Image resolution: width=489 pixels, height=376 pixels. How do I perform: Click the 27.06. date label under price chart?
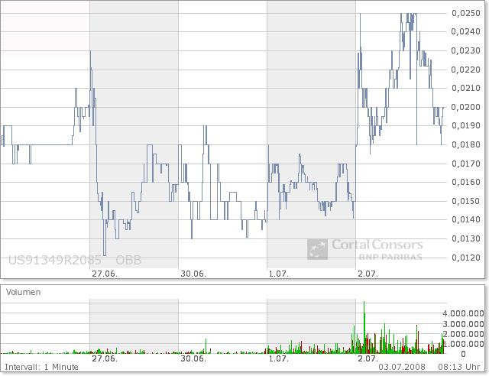point(105,274)
